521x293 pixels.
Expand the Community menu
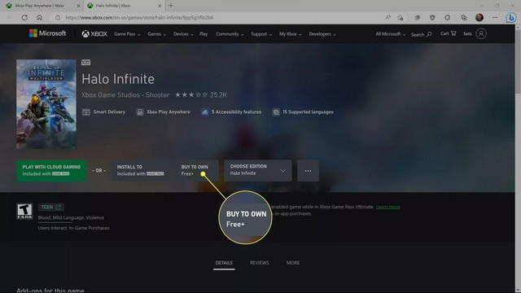230,34
